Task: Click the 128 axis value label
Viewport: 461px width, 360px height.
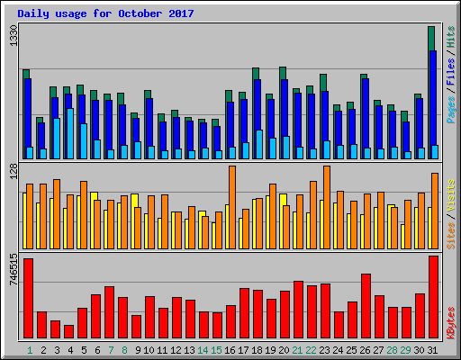Action: click(x=14, y=171)
